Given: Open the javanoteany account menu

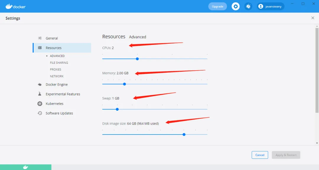Looking at the screenshot, I should click(270, 6).
